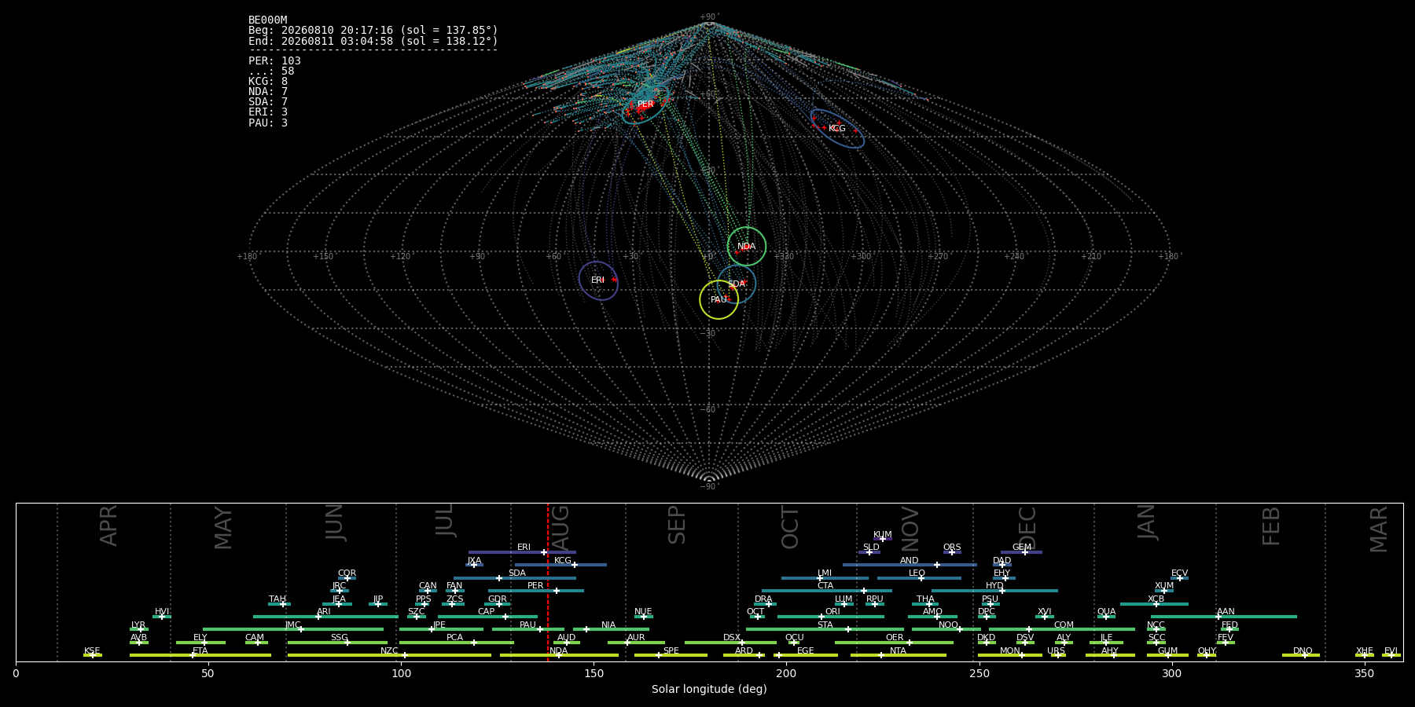
Task: Click the KCG radiant ellipse
Action: [x=837, y=128]
